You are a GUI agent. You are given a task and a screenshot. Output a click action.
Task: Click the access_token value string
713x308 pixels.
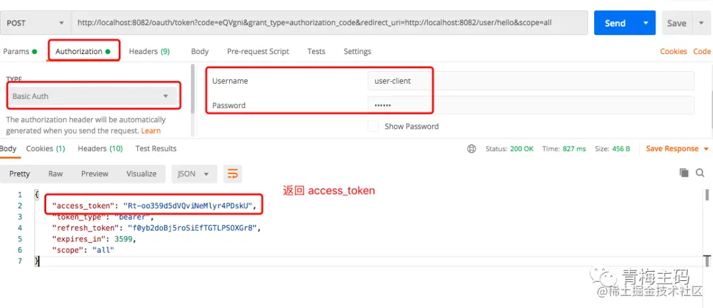(x=186, y=206)
